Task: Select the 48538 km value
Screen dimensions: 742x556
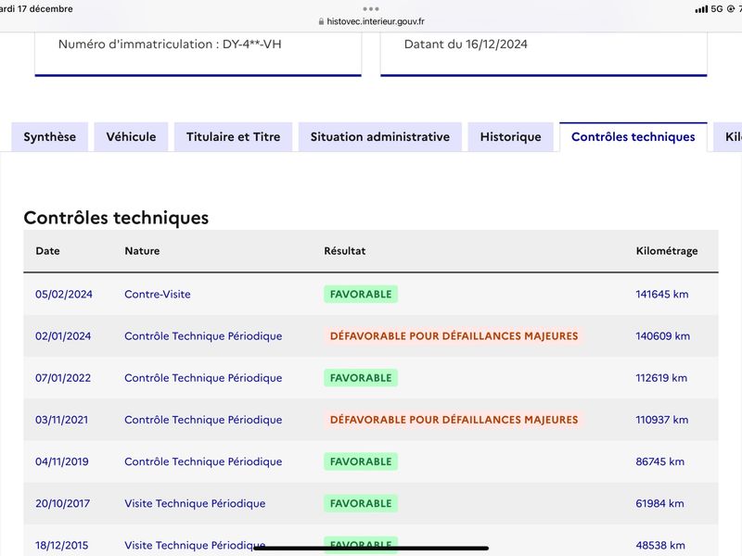Action: coord(660,545)
